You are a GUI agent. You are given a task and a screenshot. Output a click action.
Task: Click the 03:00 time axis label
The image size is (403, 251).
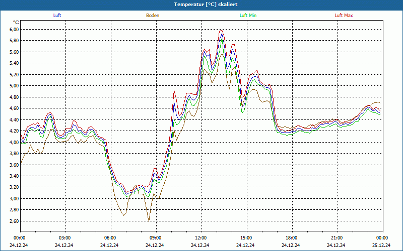pos(65,238)
